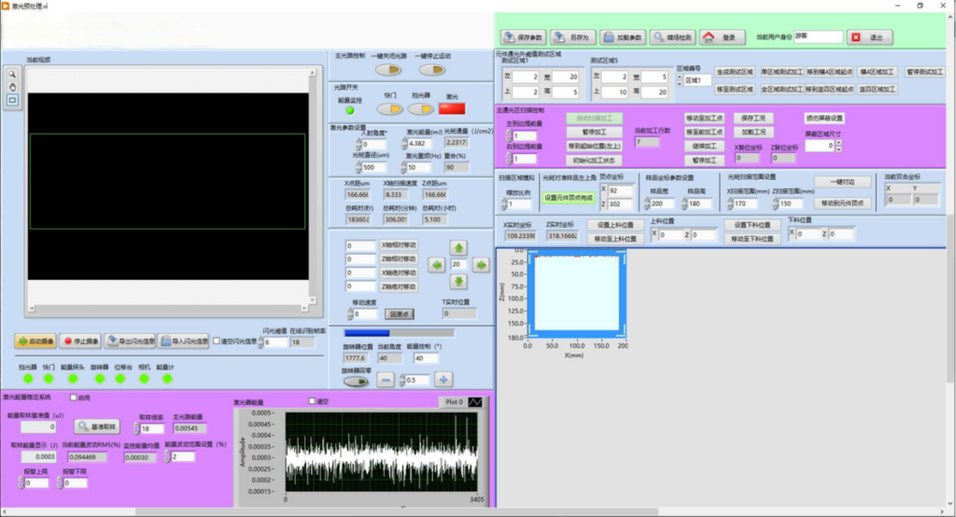Click the green left arrow jog button

[x=437, y=265]
